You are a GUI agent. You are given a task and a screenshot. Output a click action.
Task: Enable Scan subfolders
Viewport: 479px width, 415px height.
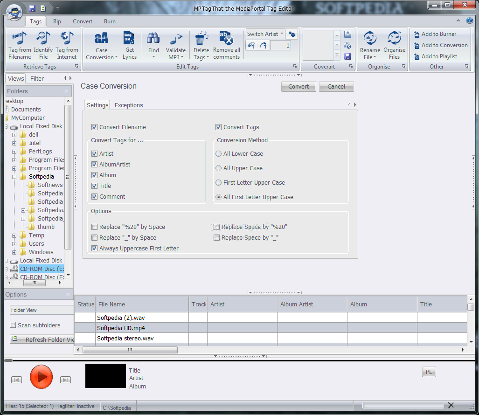[x=13, y=325]
